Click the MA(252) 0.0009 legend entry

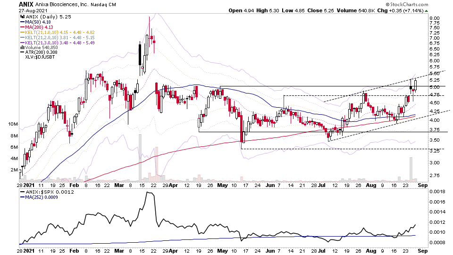click(42, 197)
